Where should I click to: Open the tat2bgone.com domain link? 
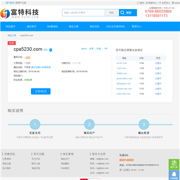[123, 83]
